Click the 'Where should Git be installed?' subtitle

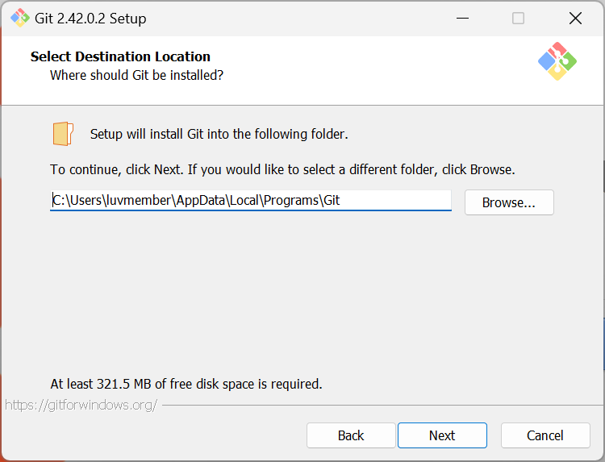click(136, 75)
